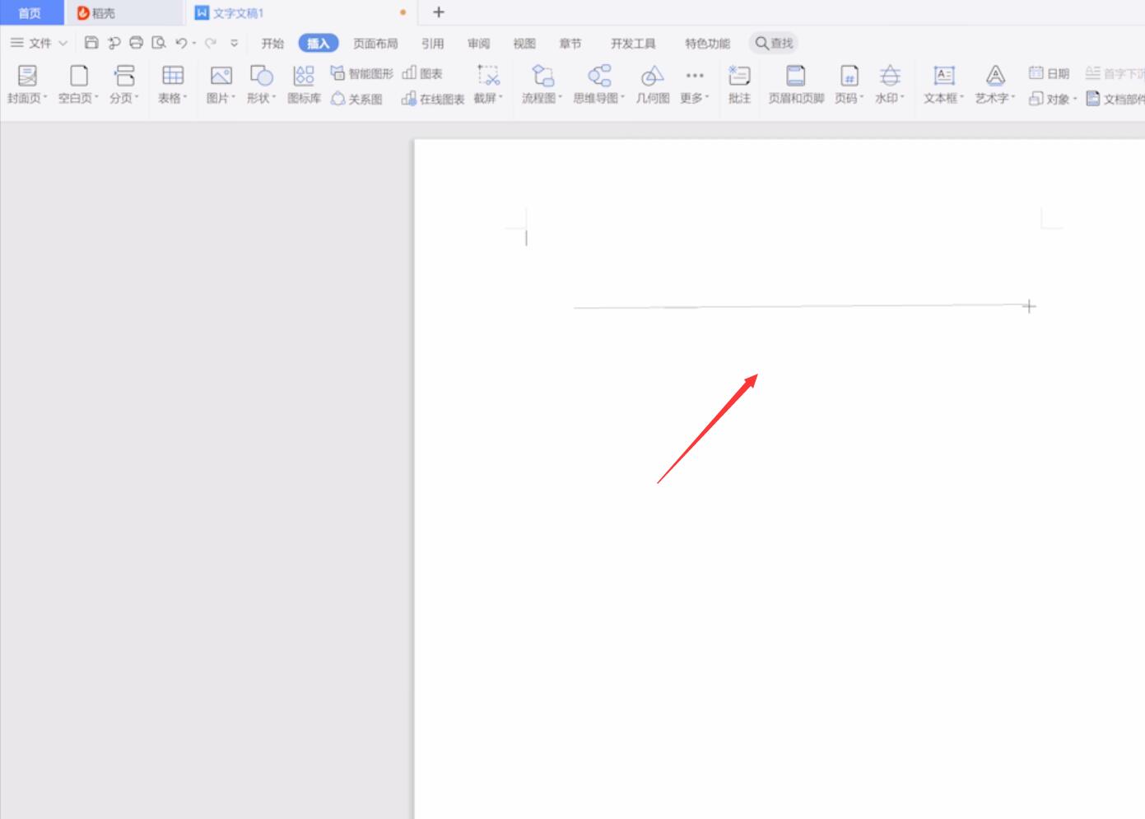This screenshot has width=1145, height=819.
Task: Add a watermark (水印)
Action: (x=890, y=85)
